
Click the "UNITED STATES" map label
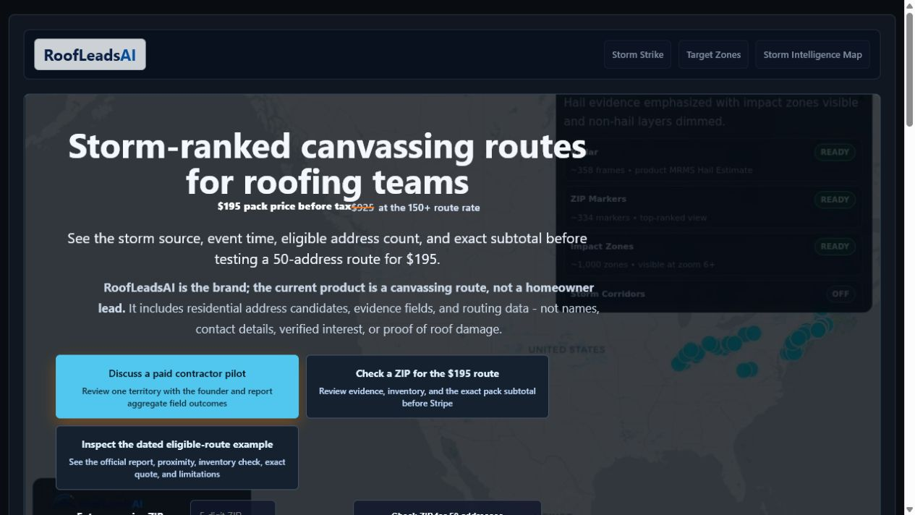point(566,349)
